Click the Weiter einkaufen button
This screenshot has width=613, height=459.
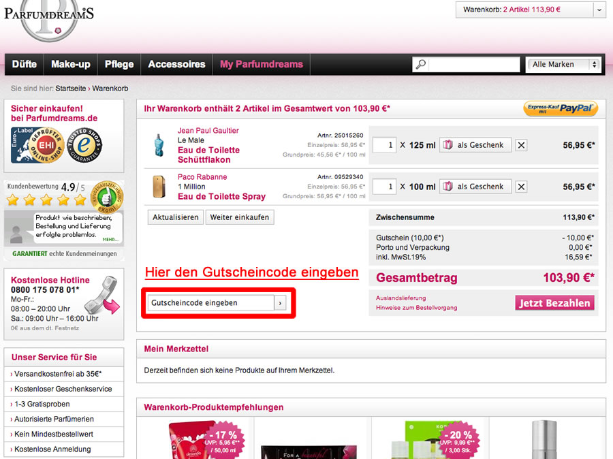tap(240, 217)
